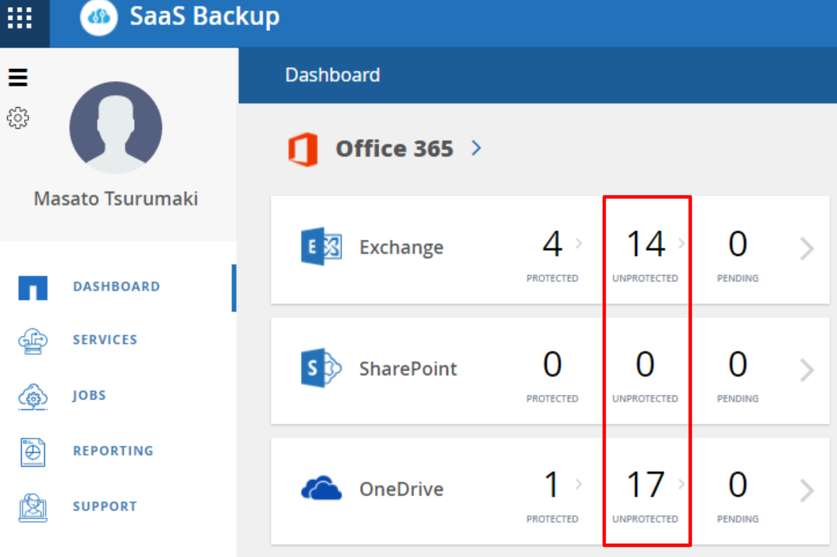Click the SaaS Backup title text
Image resolution: width=837 pixels, height=557 pixels.
pos(204,16)
